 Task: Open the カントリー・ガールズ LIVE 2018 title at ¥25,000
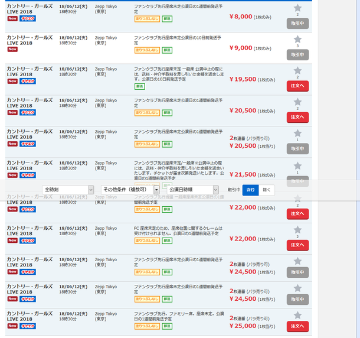pos(30,316)
